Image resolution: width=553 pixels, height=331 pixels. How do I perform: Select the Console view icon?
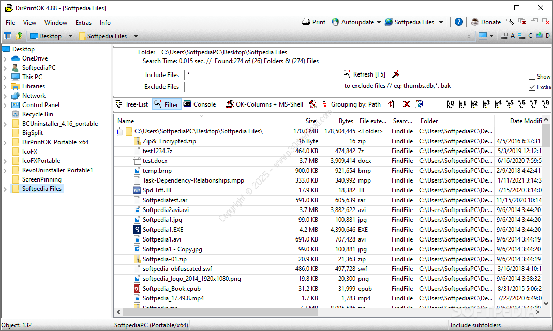click(187, 104)
